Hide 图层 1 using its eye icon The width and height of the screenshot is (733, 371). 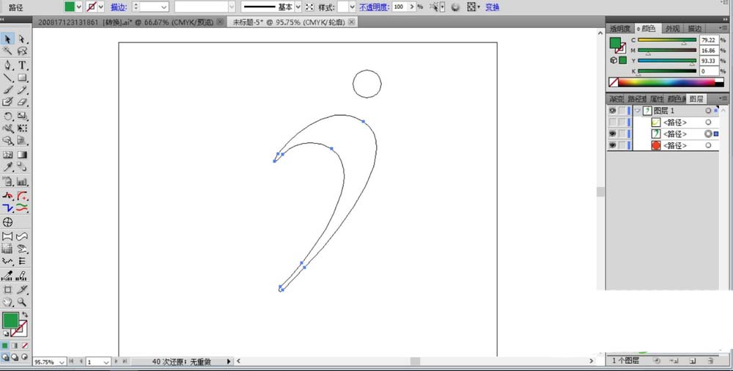point(612,111)
